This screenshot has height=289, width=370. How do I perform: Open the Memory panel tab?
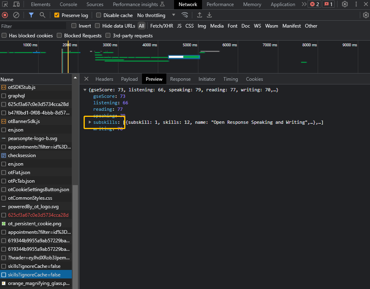[x=252, y=4]
